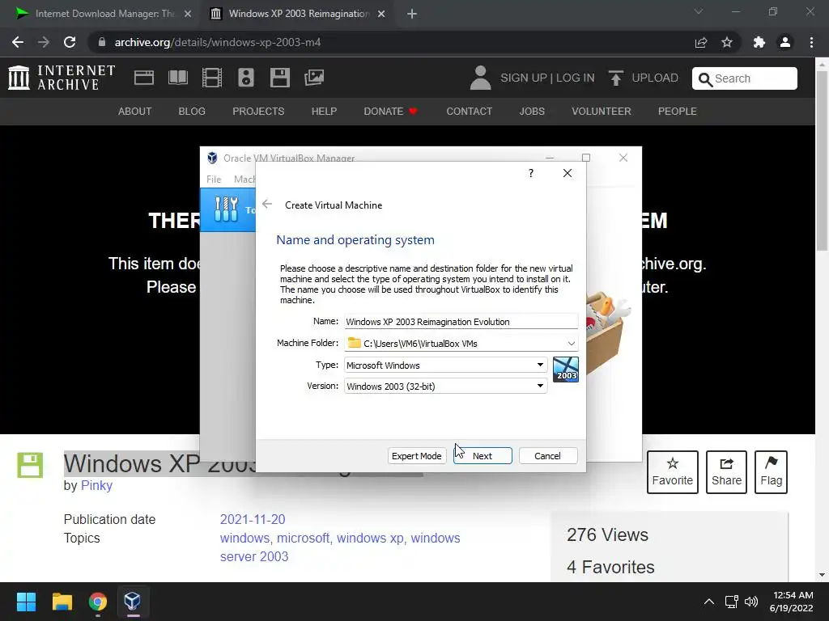Open the ABOUT menu item
Image resolution: width=829 pixels, height=621 pixels.
click(135, 112)
